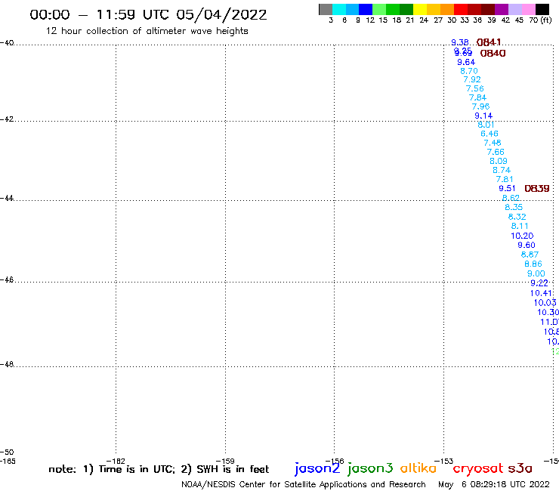
Task: Select the bright red swatch in the legend
Action: pyautogui.click(x=461, y=9)
